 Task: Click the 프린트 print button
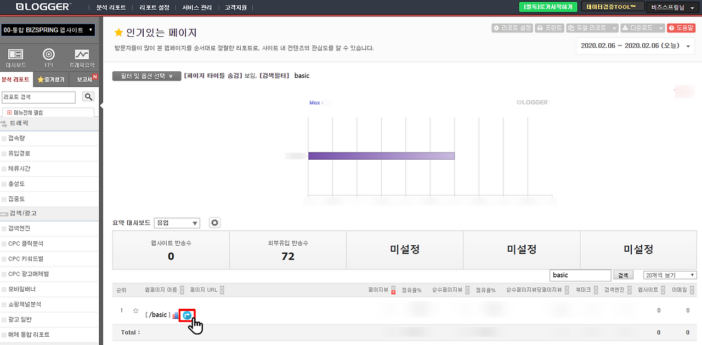coord(549,28)
